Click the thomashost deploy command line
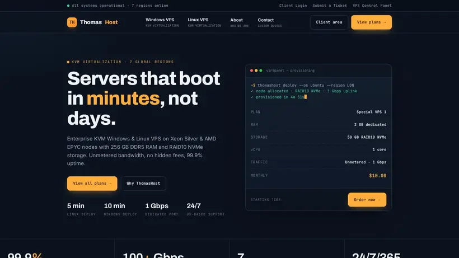 pos(302,86)
